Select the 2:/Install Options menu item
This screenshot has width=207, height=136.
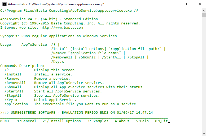click(x=61, y=121)
